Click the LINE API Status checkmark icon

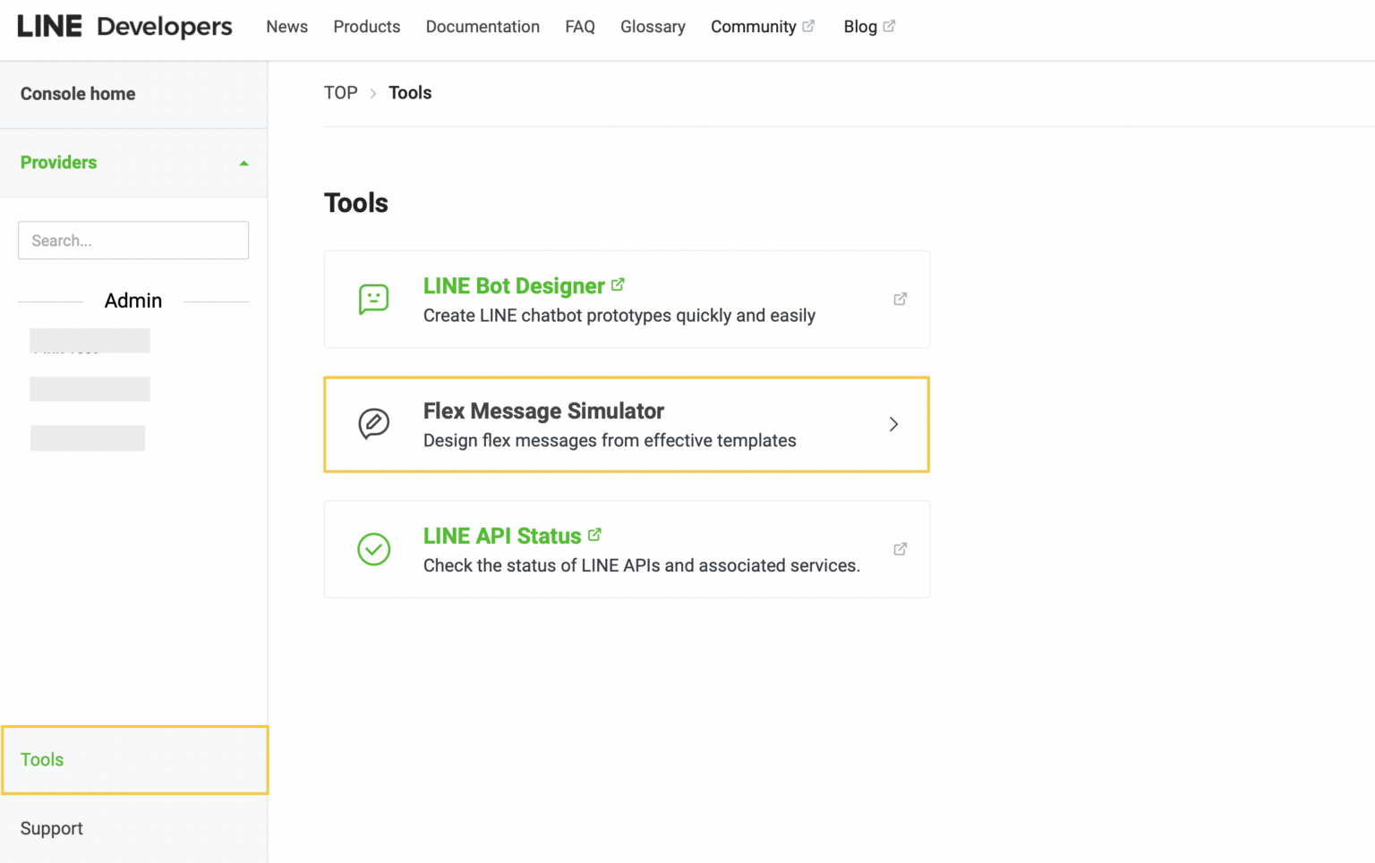pyautogui.click(x=374, y=549)
